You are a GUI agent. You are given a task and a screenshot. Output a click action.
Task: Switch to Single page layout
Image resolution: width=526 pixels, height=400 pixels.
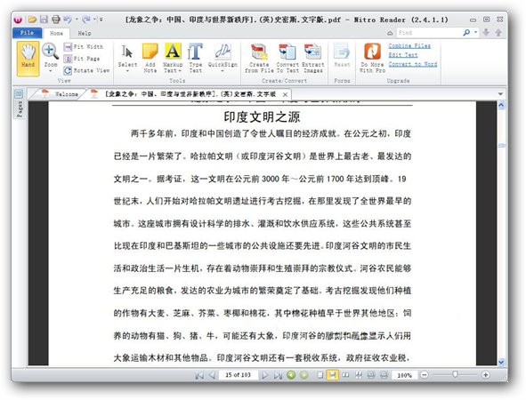click(320, 375)
